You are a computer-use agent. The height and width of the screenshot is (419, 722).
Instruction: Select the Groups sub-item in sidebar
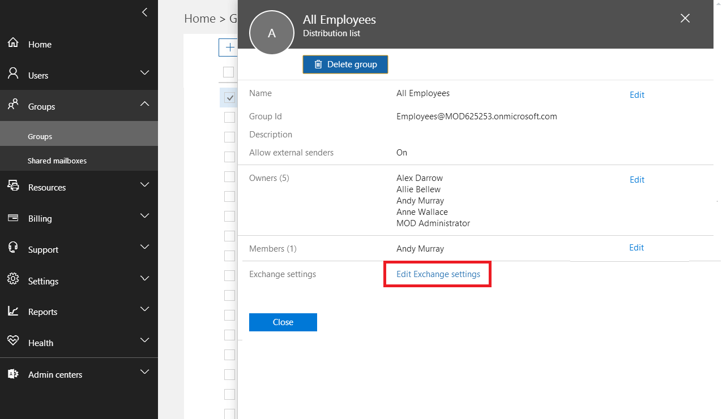click(x=40, y=136)
